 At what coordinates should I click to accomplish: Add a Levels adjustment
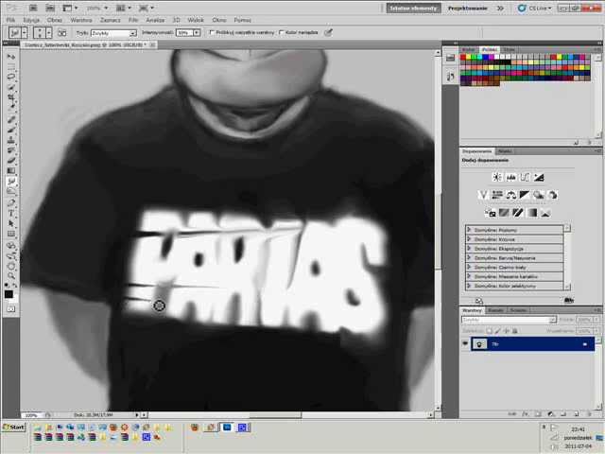(510, 177)
